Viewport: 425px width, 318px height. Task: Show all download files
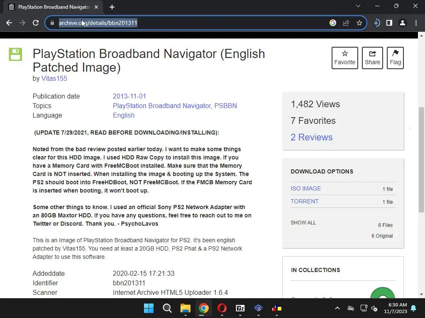coord(303,222)
